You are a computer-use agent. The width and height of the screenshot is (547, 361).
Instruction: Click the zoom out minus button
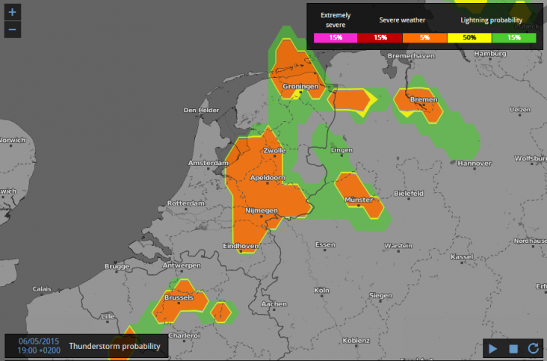click(12, 30)
